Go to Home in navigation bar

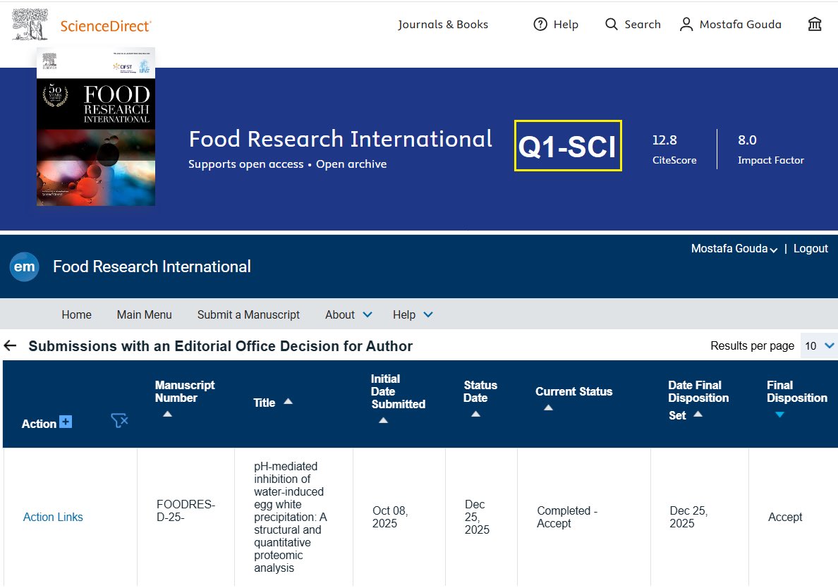(76, 314)
